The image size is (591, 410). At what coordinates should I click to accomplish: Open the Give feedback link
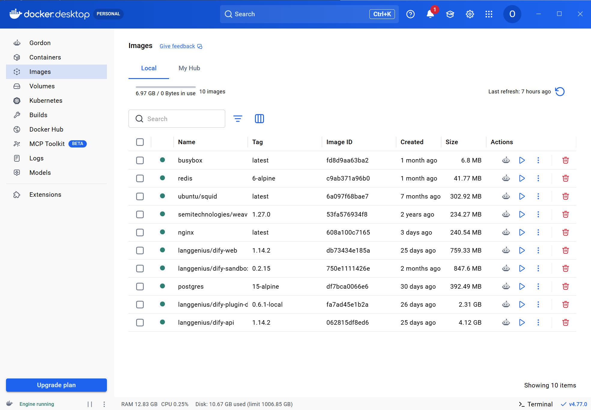click(x=181, y=46)
